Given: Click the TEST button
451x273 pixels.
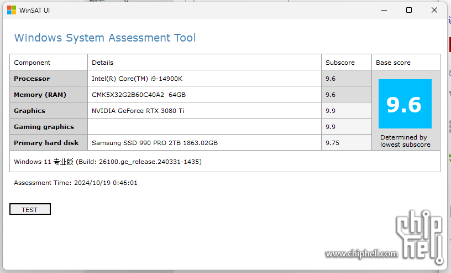Looking at the screenshot, I should [30, 209].
